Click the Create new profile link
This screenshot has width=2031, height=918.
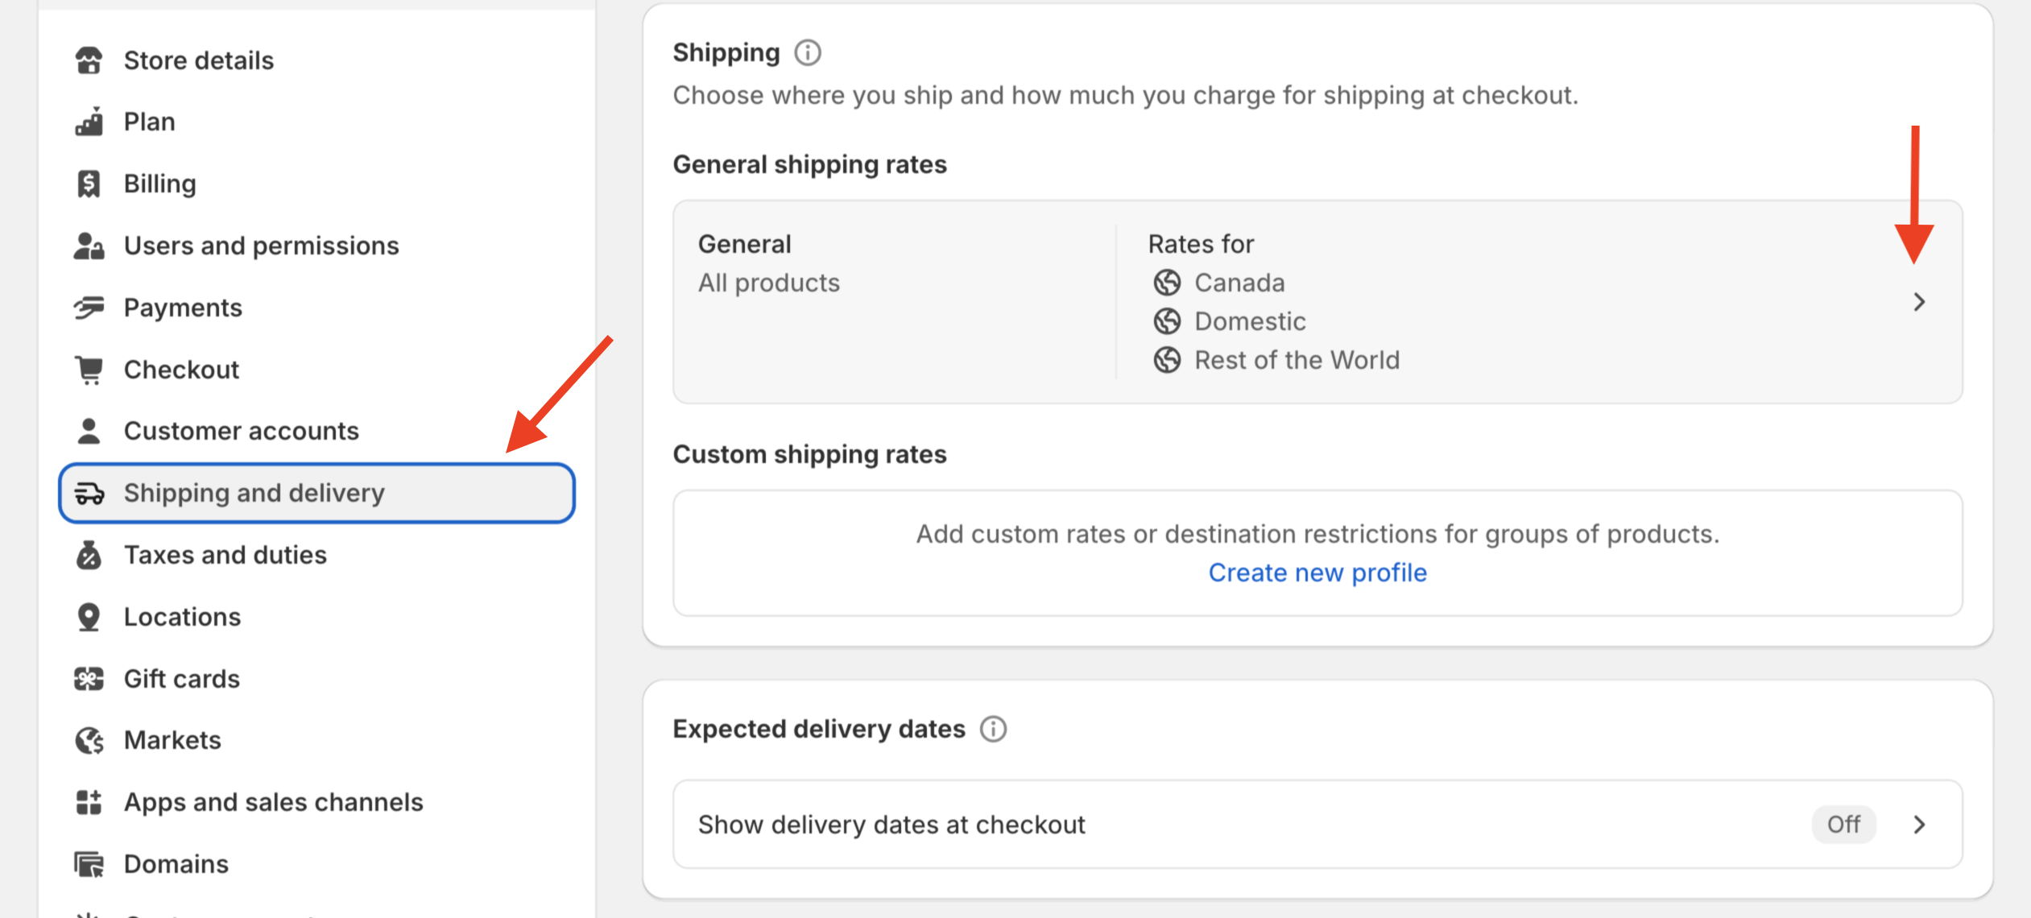1317,573
